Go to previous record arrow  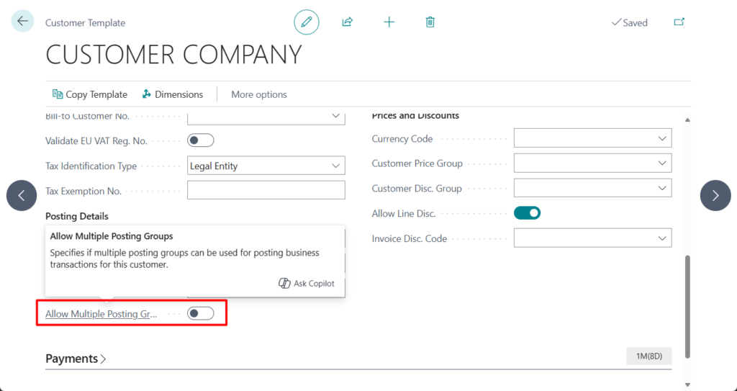point(22,195)
